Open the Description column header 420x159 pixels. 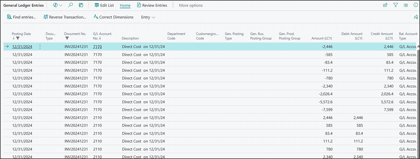[x=130, y=38]
